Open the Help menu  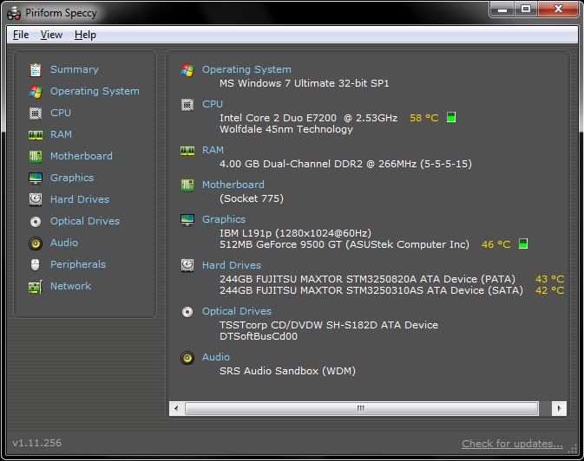coord(85,35)
